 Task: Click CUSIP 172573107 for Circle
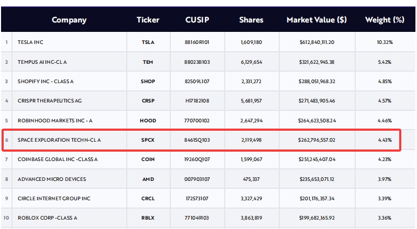tap(197, 199)
